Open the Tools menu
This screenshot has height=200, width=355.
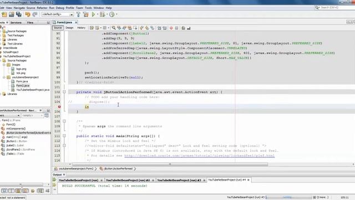point(88,8)
